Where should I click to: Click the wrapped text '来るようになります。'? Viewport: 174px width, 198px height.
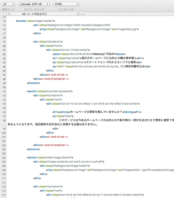pos(21,124)
